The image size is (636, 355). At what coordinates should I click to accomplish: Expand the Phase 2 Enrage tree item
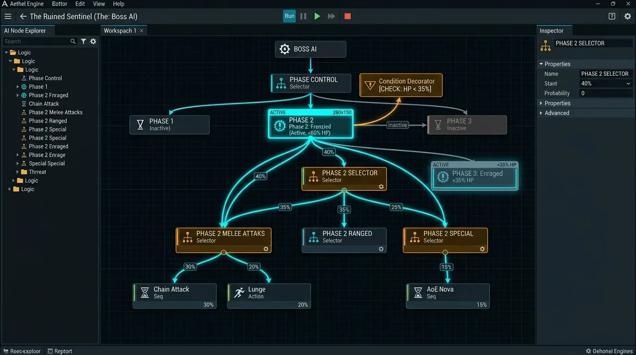tap(18, 155)
